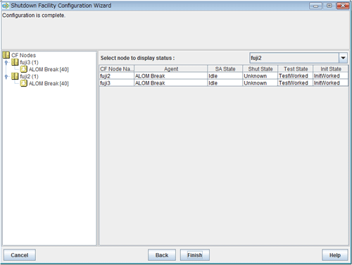Click the Init State column header
Screen dimensions: 352x265
pos(331,69)
